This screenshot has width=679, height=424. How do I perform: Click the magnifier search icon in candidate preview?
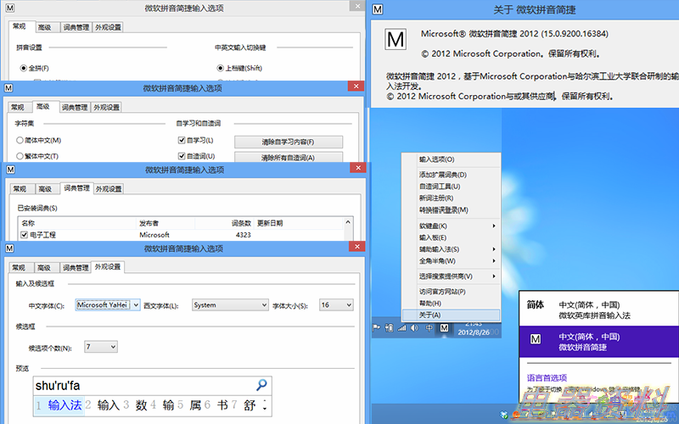pos(262,385)
